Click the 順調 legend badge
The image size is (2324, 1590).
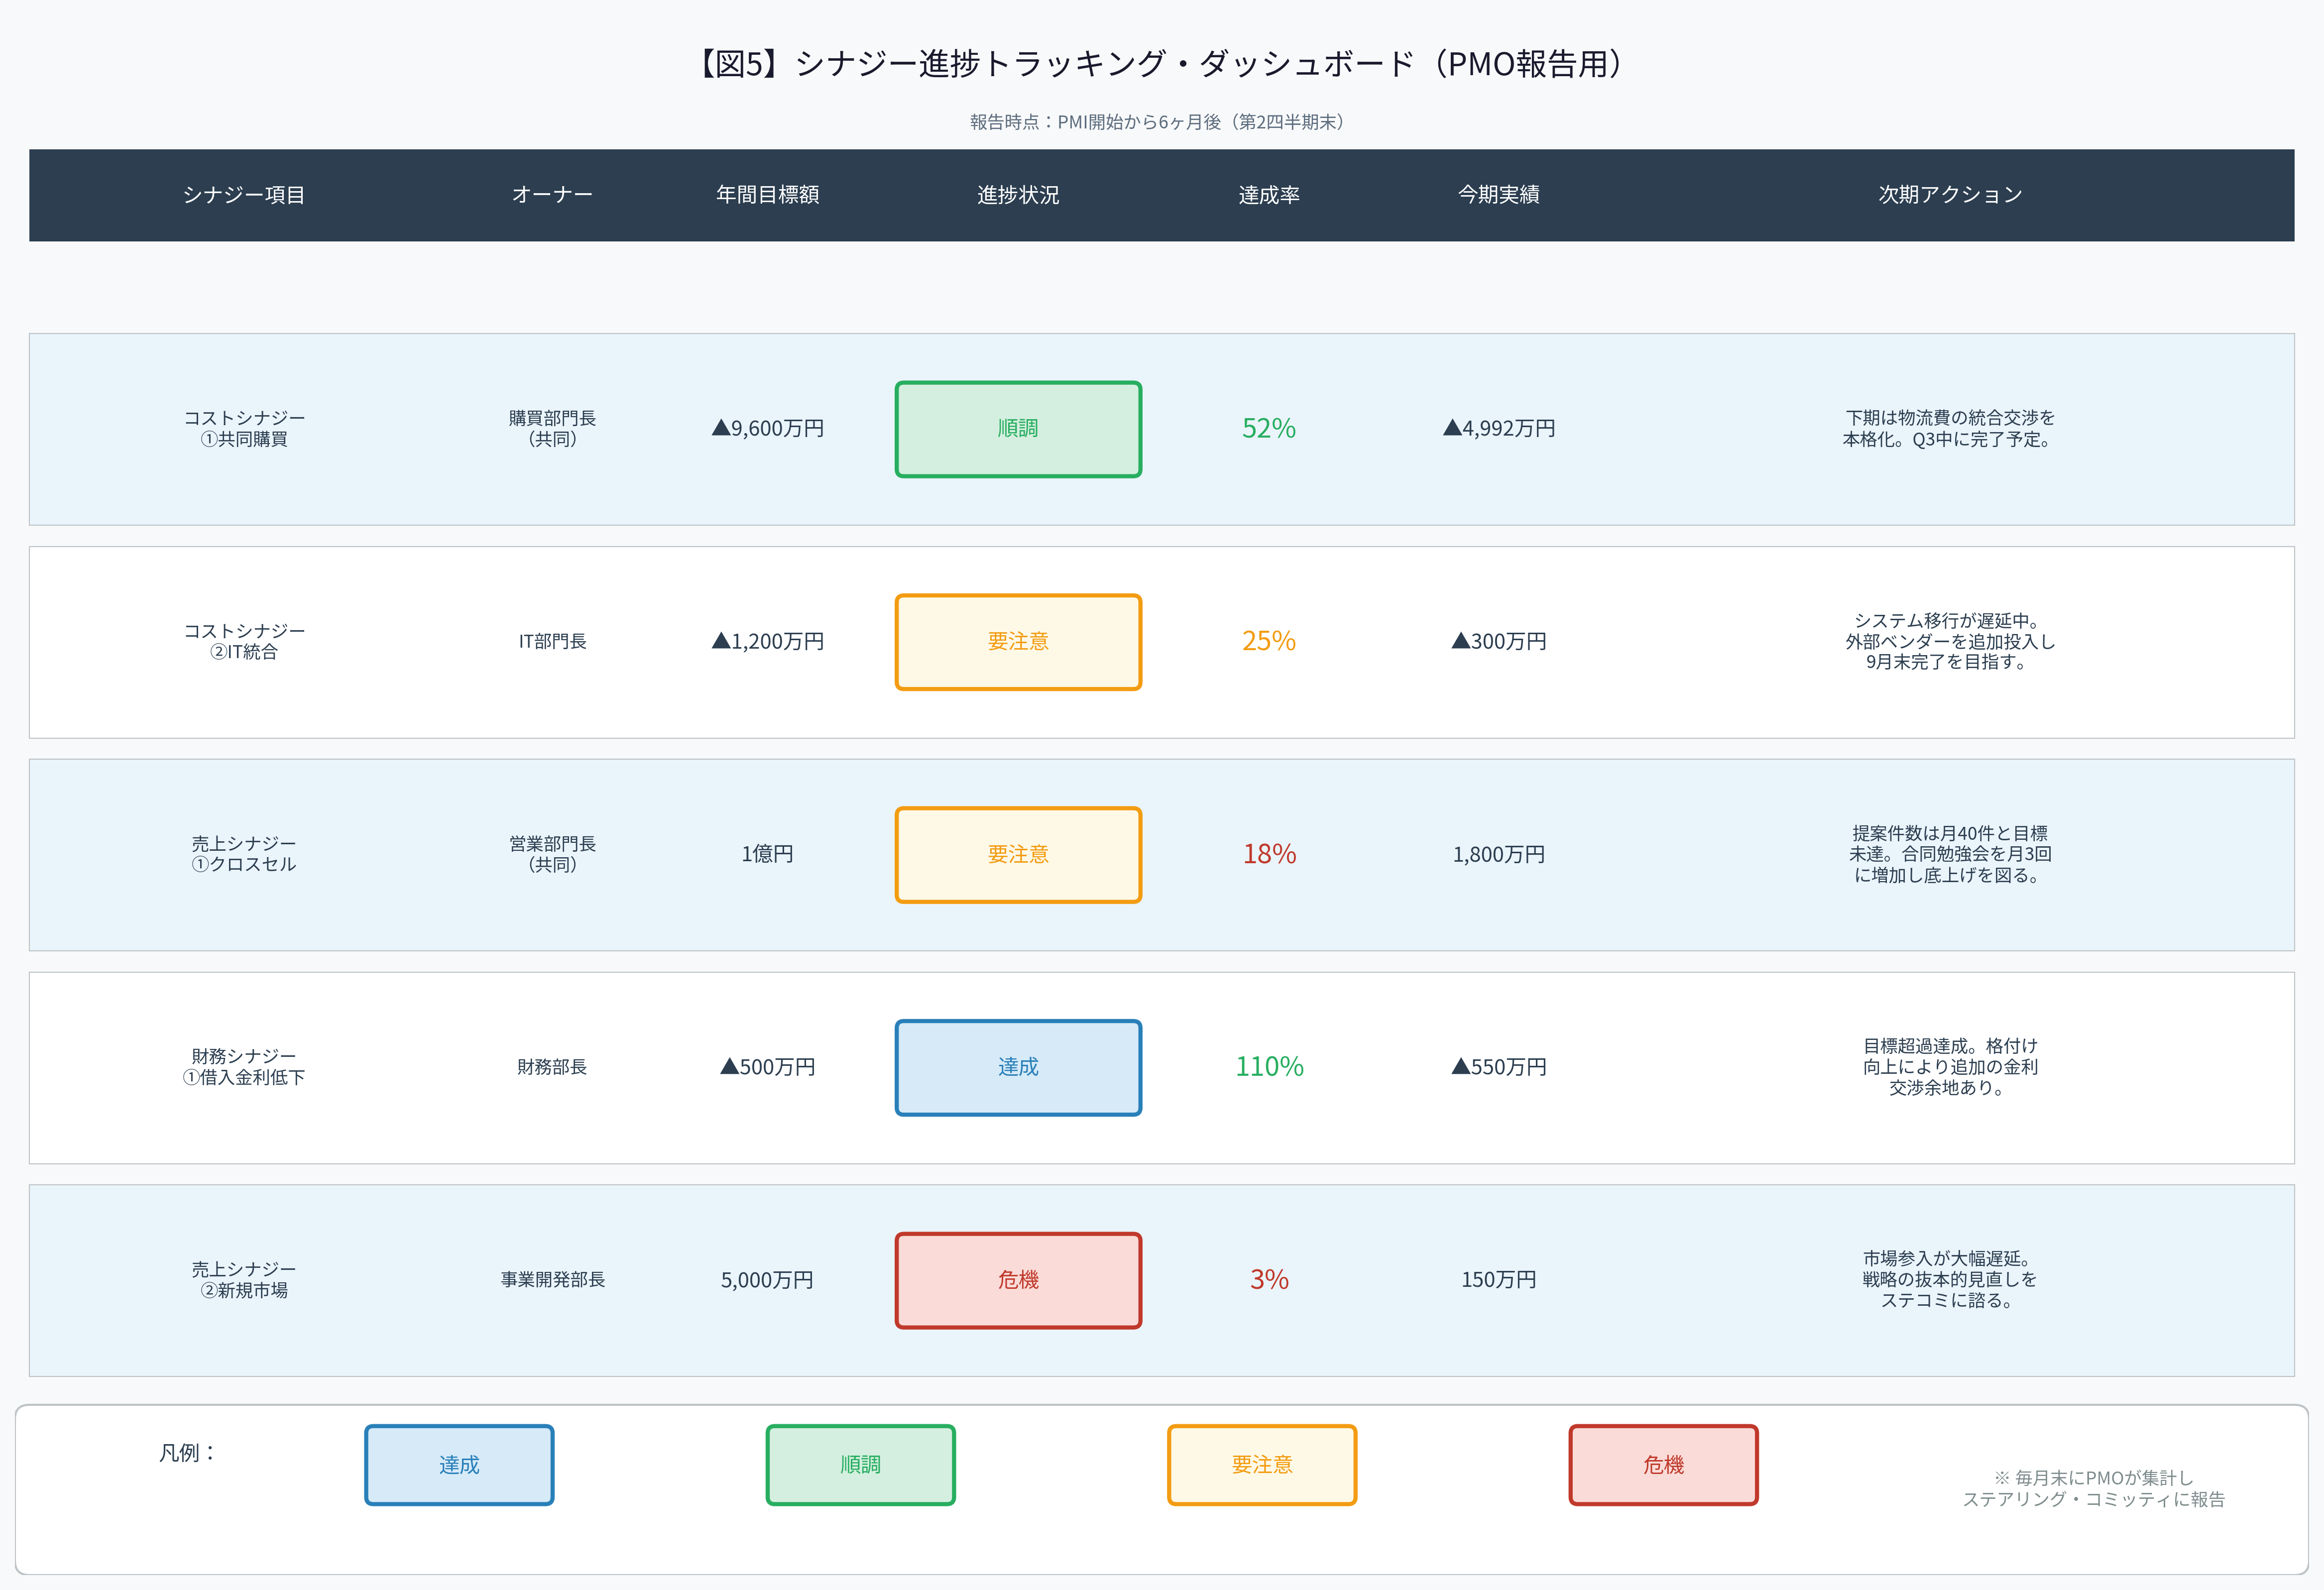[860, 1464]
